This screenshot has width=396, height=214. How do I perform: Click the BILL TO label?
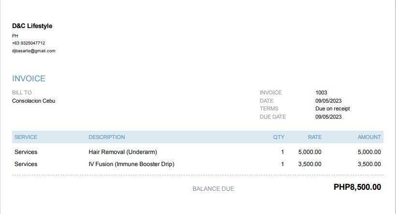click(22, 92)
